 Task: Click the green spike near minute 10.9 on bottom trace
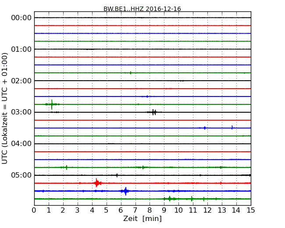[192, 199]
